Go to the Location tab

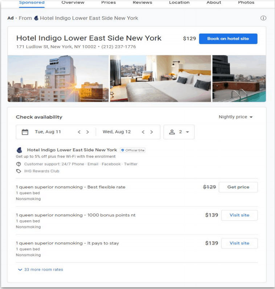pyautogui.click(x=179, y=3)
